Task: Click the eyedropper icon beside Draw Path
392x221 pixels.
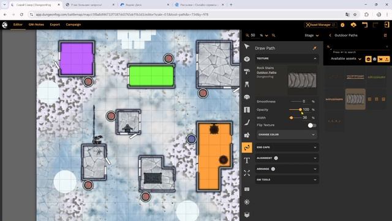Action: [314, 48]
